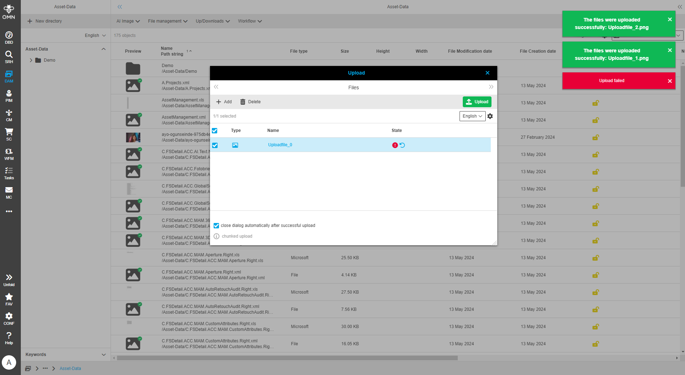Collapse the Asset-Data tree section
The width and height of the screenshot is (685, 375).
click(x=103, y=49)
